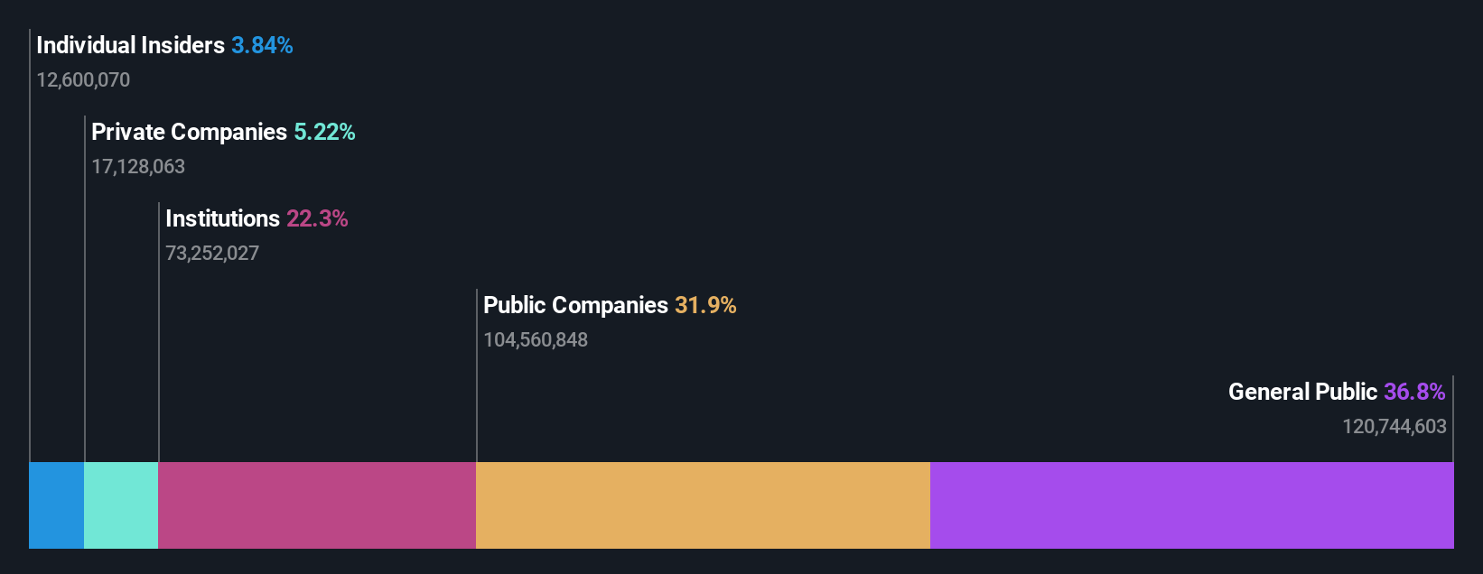This screenshot has height=574, width=1483.
Task: Select the 22.3% institutions percentage
Action: (317, 218)
